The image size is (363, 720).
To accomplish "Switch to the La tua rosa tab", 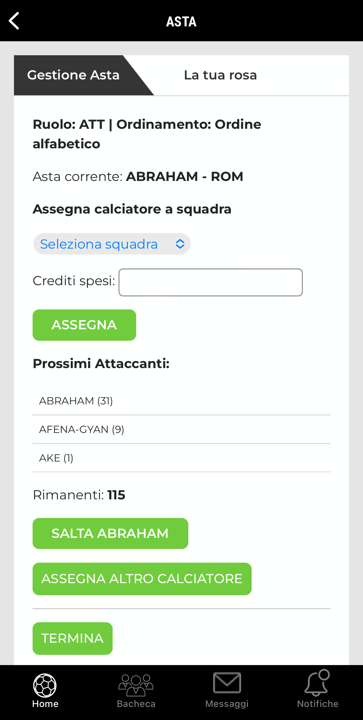I will (x=220, y=75).
